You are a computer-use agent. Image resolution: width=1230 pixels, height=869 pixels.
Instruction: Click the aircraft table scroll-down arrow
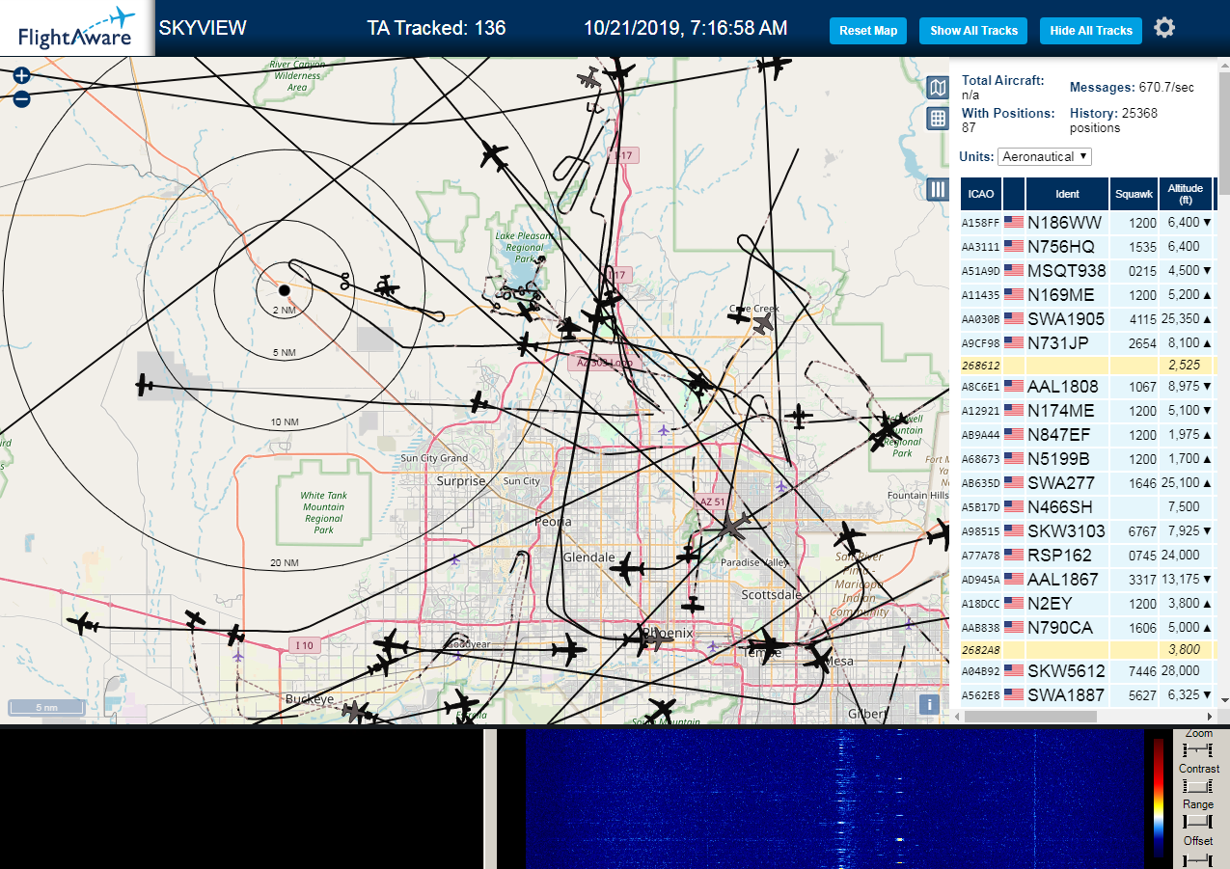click(1224, 700)
